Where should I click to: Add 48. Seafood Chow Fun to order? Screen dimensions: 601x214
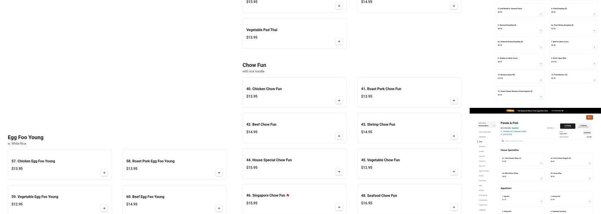coord(454,207)
